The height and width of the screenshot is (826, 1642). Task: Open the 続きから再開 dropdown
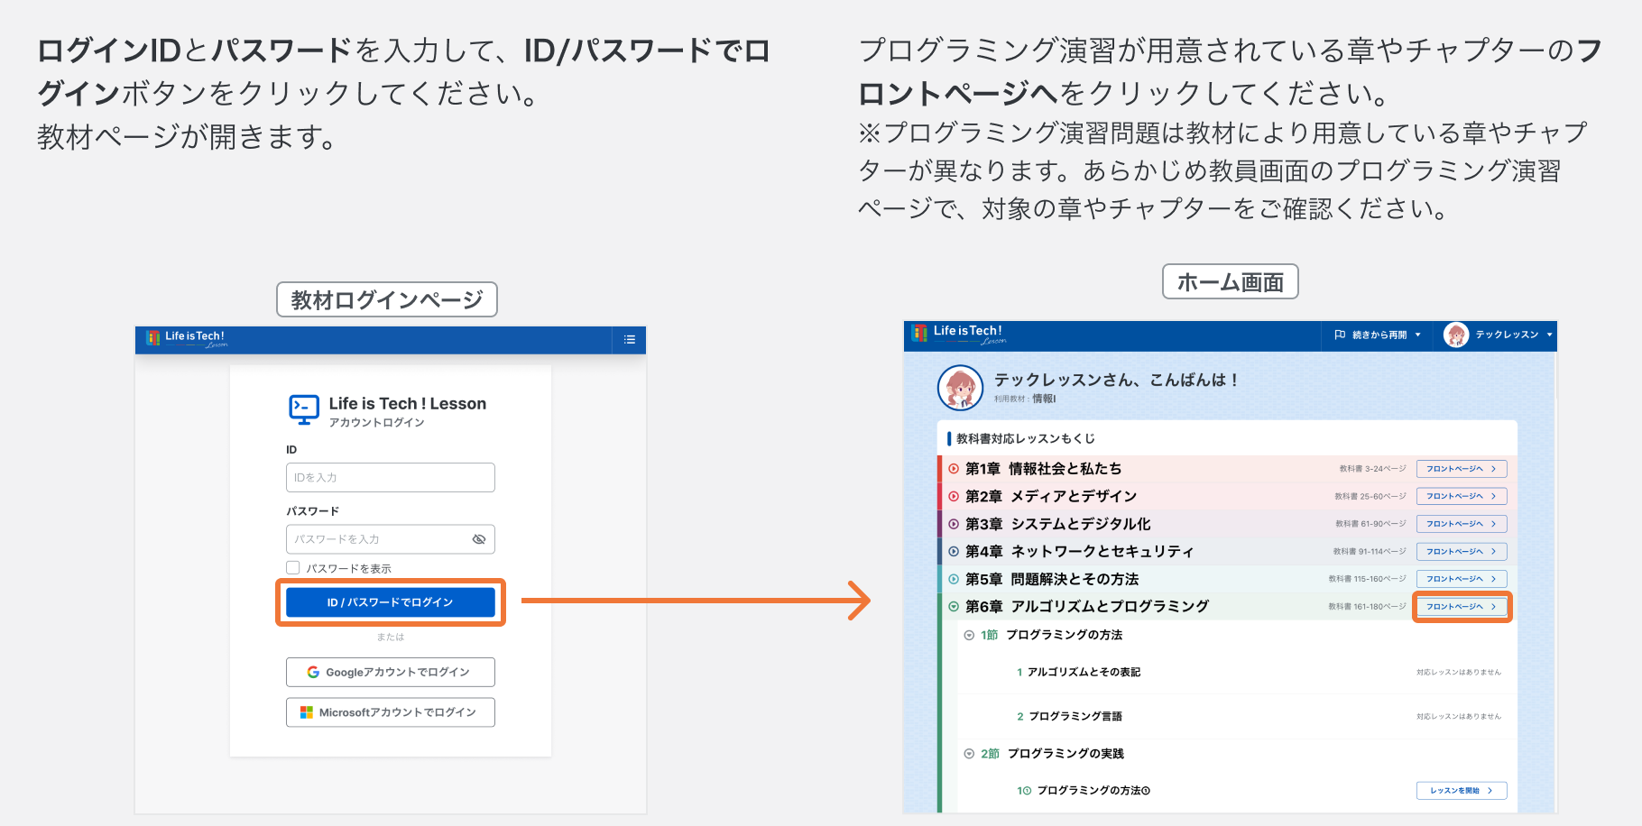(1378, 335)
